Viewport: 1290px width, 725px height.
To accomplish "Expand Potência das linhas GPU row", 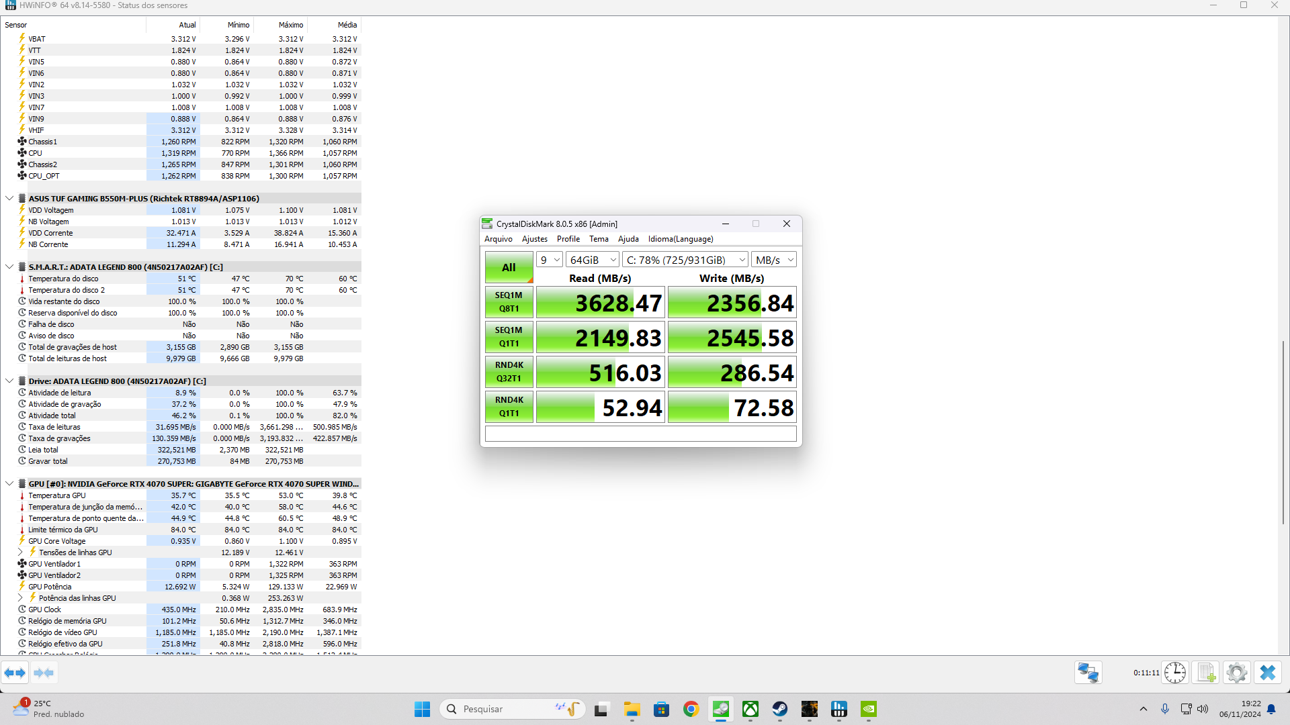I will [20, 598].
